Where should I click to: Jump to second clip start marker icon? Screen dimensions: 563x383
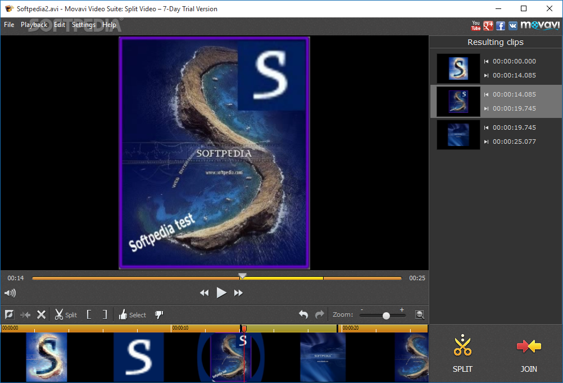click(486, 95)
